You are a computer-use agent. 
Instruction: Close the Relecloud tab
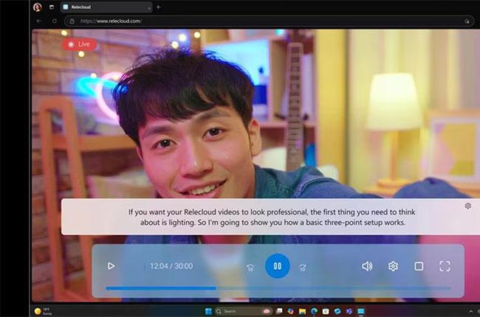(x=149, y=7)
